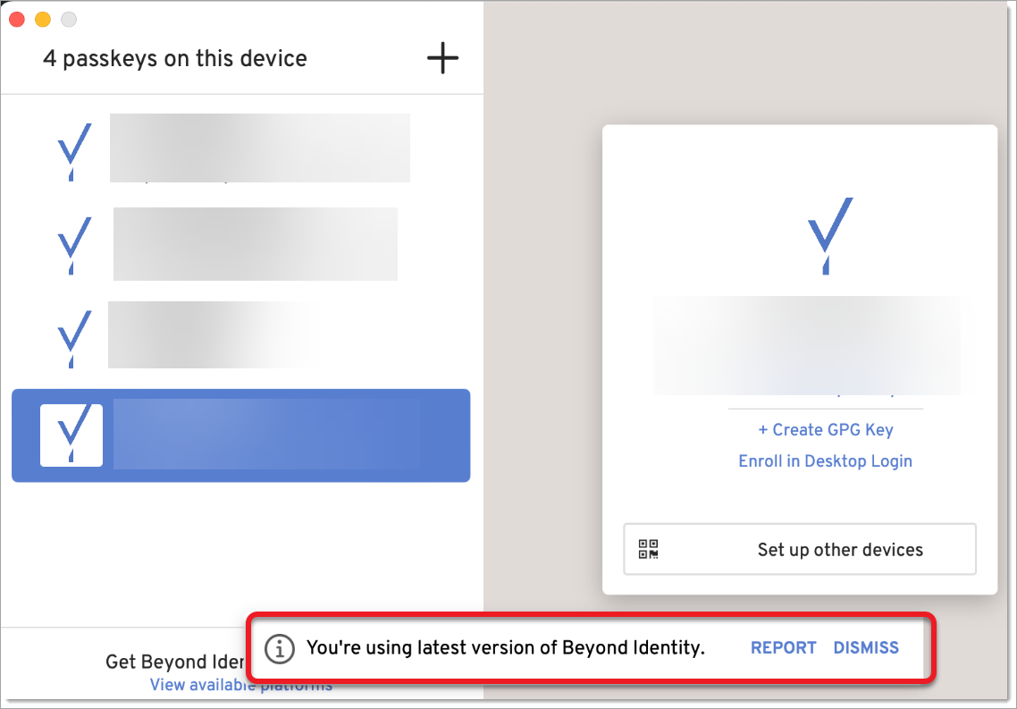Viewport: 1017px width, 709px height.
Task: Click the highlighted passkey's white logo icon
Action: (71, 435)
